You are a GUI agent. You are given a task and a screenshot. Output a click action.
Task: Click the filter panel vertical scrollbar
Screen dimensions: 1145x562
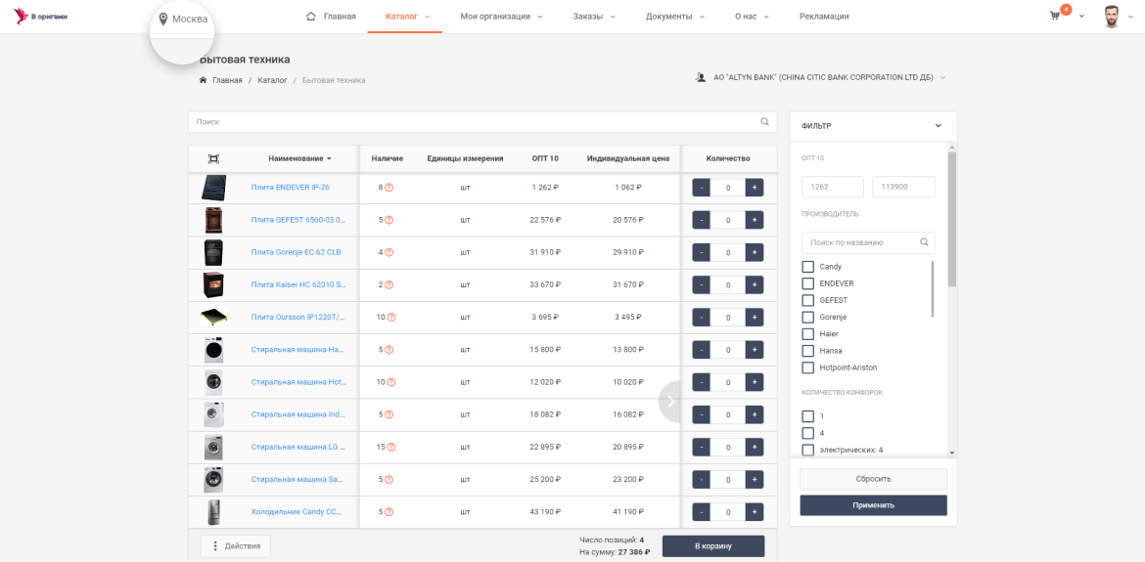click(951, 219)
